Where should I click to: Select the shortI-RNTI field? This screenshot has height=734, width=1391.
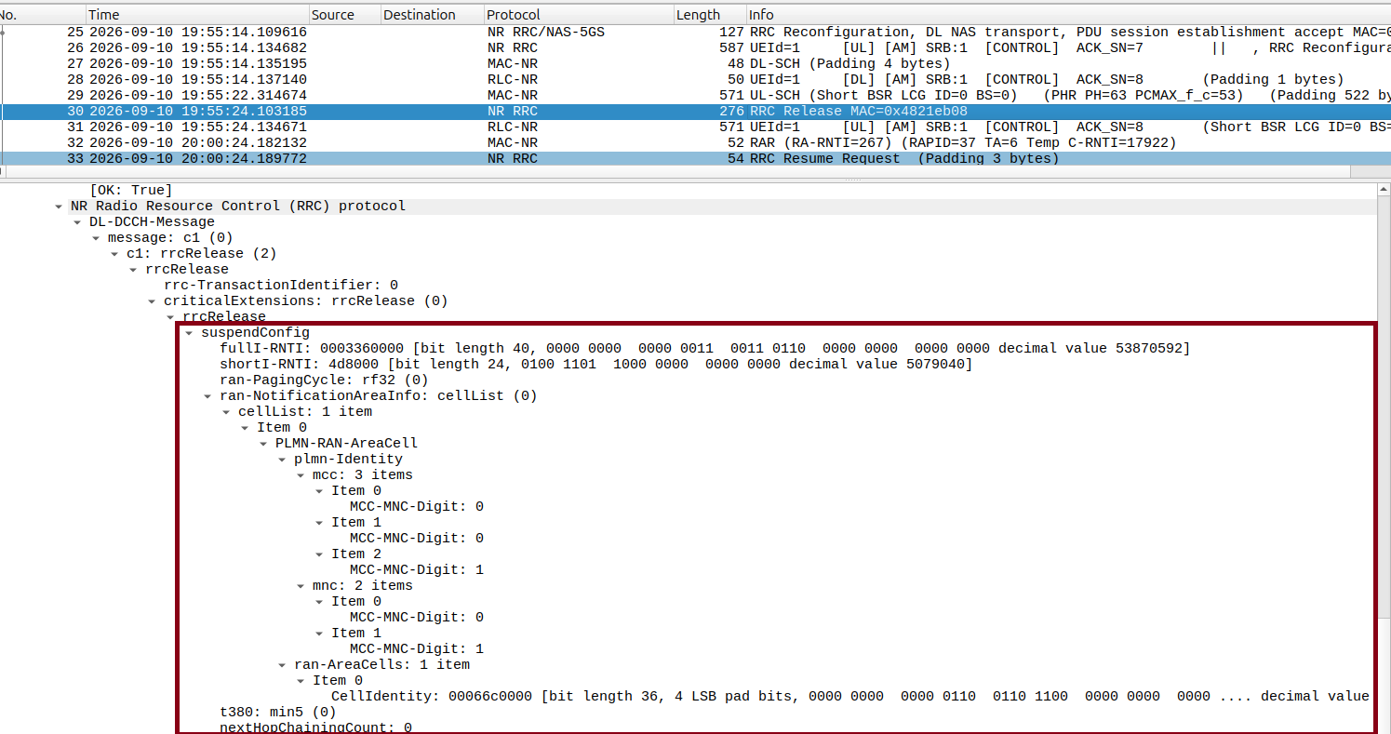coord(595,365)
